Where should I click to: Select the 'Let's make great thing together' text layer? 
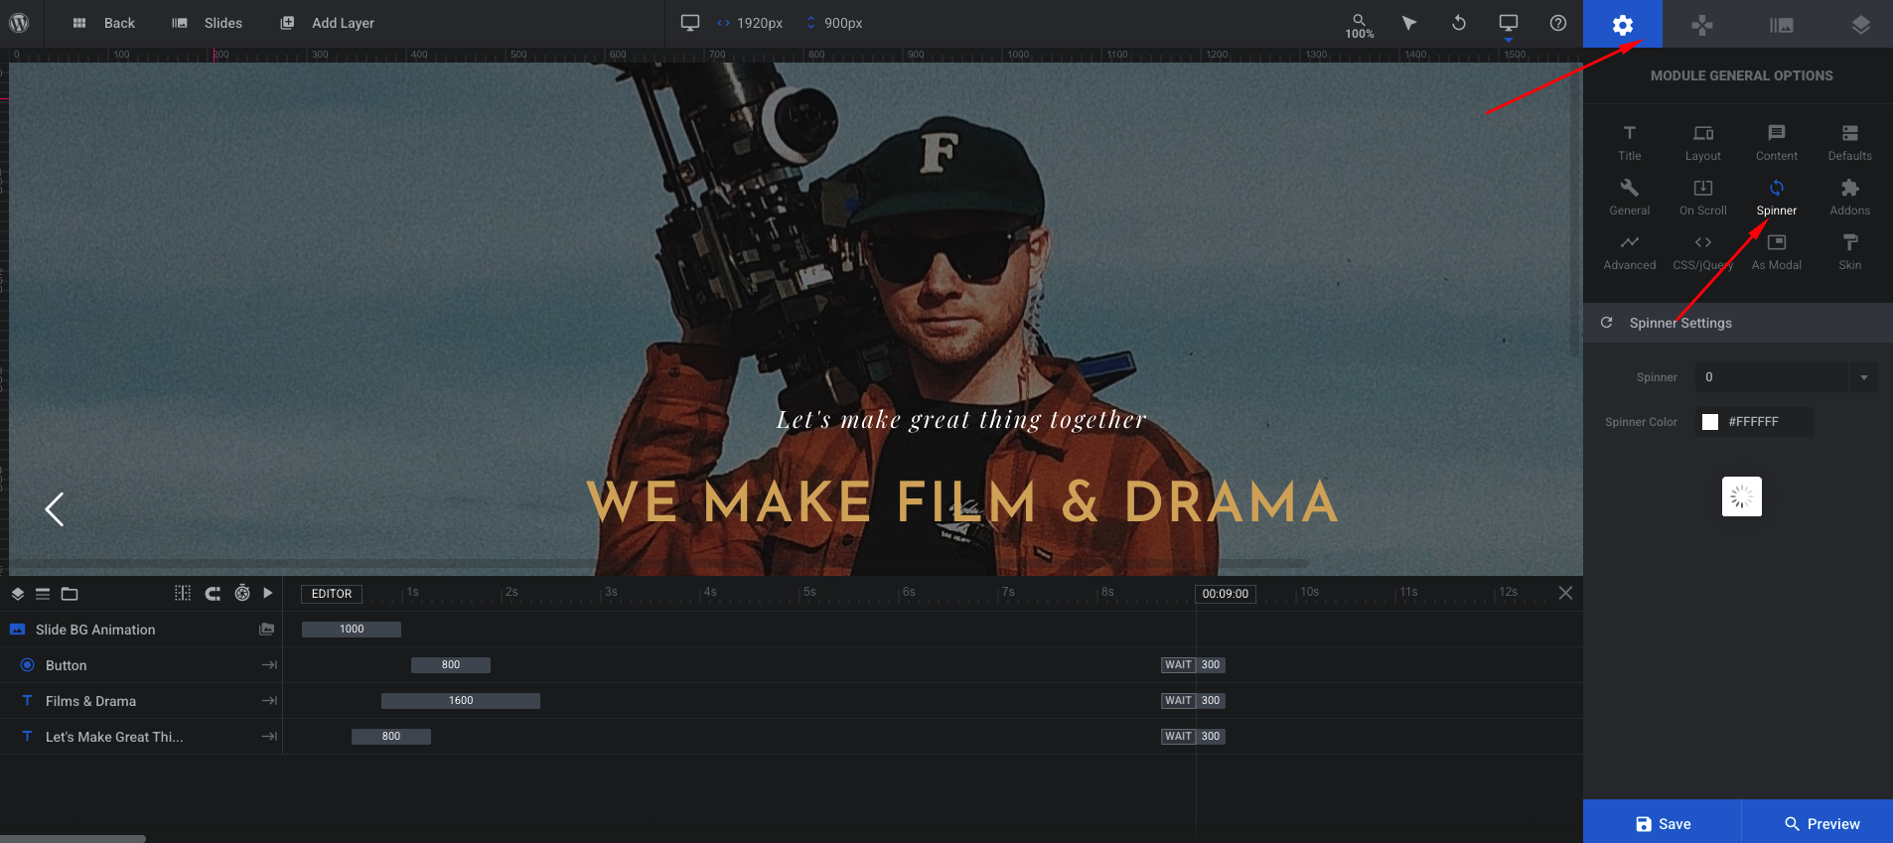(x=961, y=420)
